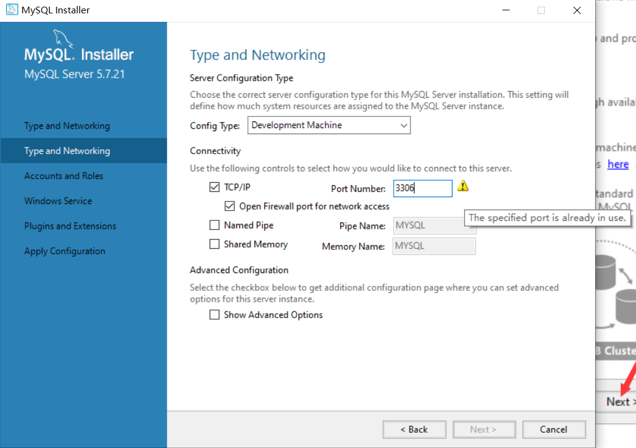Viewport: 636px width, 448px height.
Task: Click the Cancel button
Action: 553,429
